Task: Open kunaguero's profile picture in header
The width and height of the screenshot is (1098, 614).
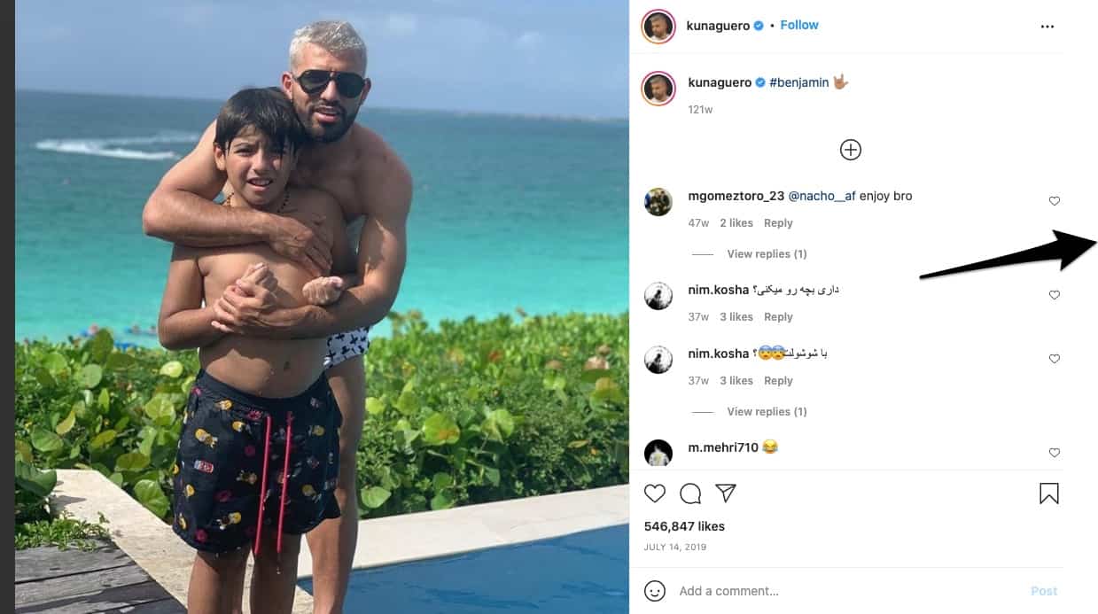Action: click(x=658, y=27)
